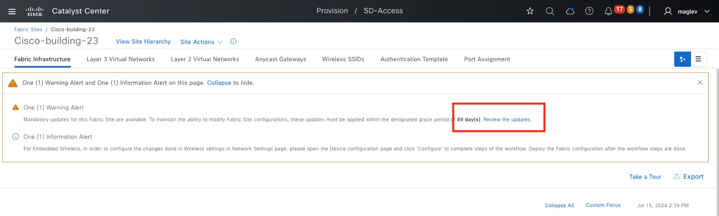The image size is (719, 216).
Task: Collapse the alerts banner via Collapse link
Action: point(219,83)
